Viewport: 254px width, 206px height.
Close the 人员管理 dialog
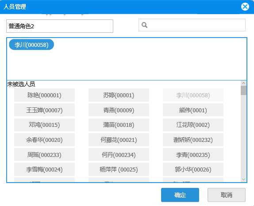click(x=245, y=7)
